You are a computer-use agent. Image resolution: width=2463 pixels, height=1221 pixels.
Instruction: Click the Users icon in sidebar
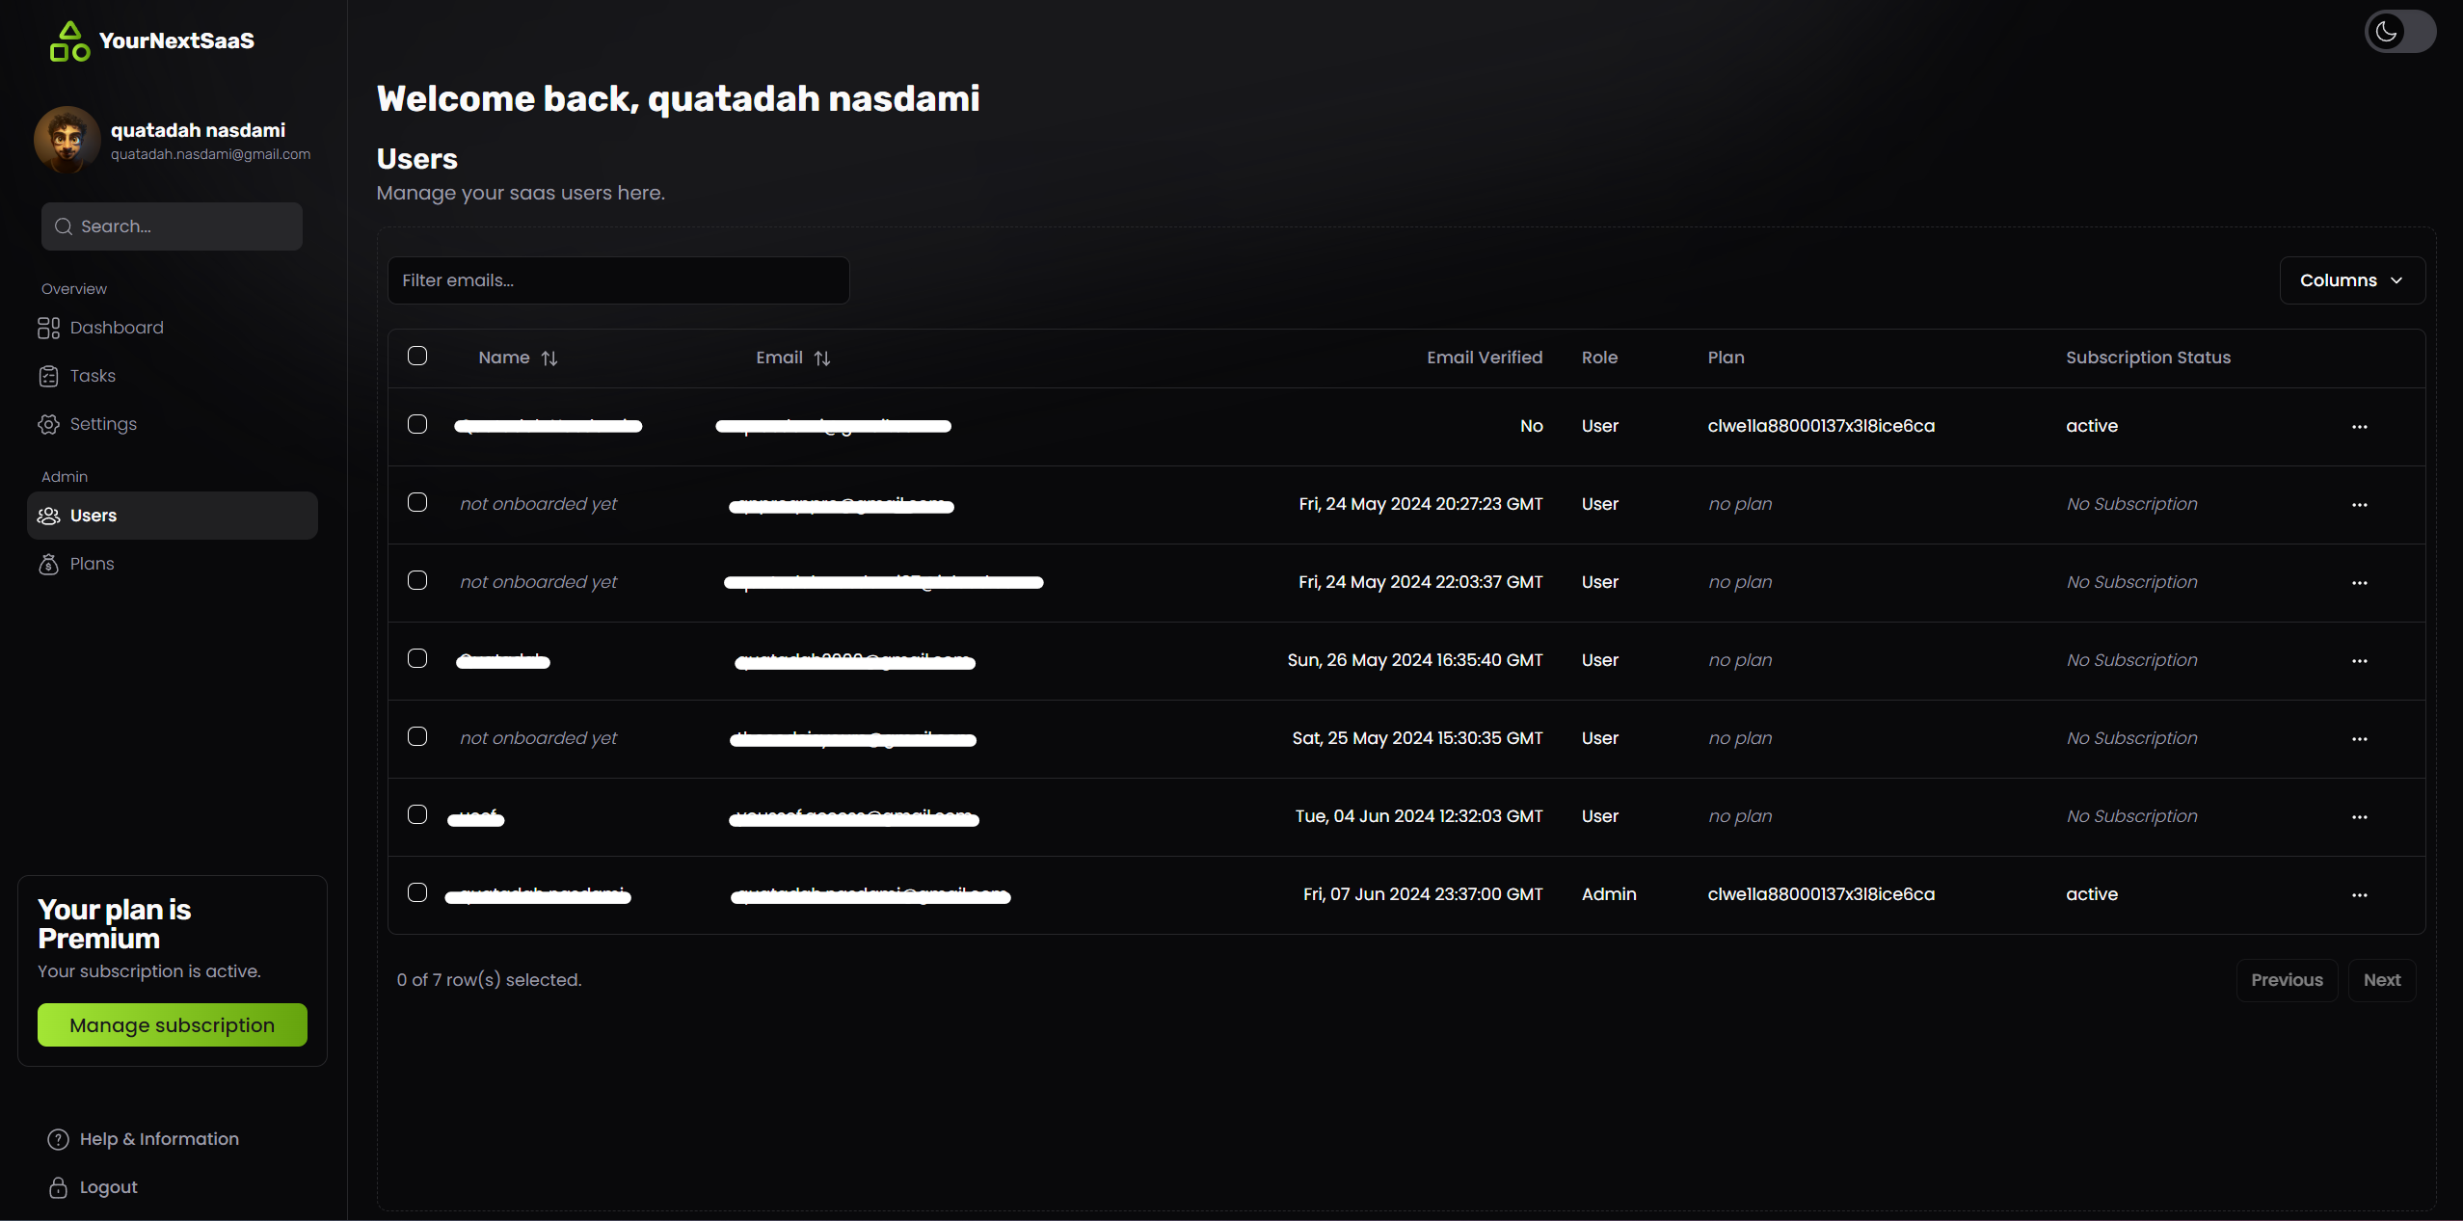pos(49,515)
